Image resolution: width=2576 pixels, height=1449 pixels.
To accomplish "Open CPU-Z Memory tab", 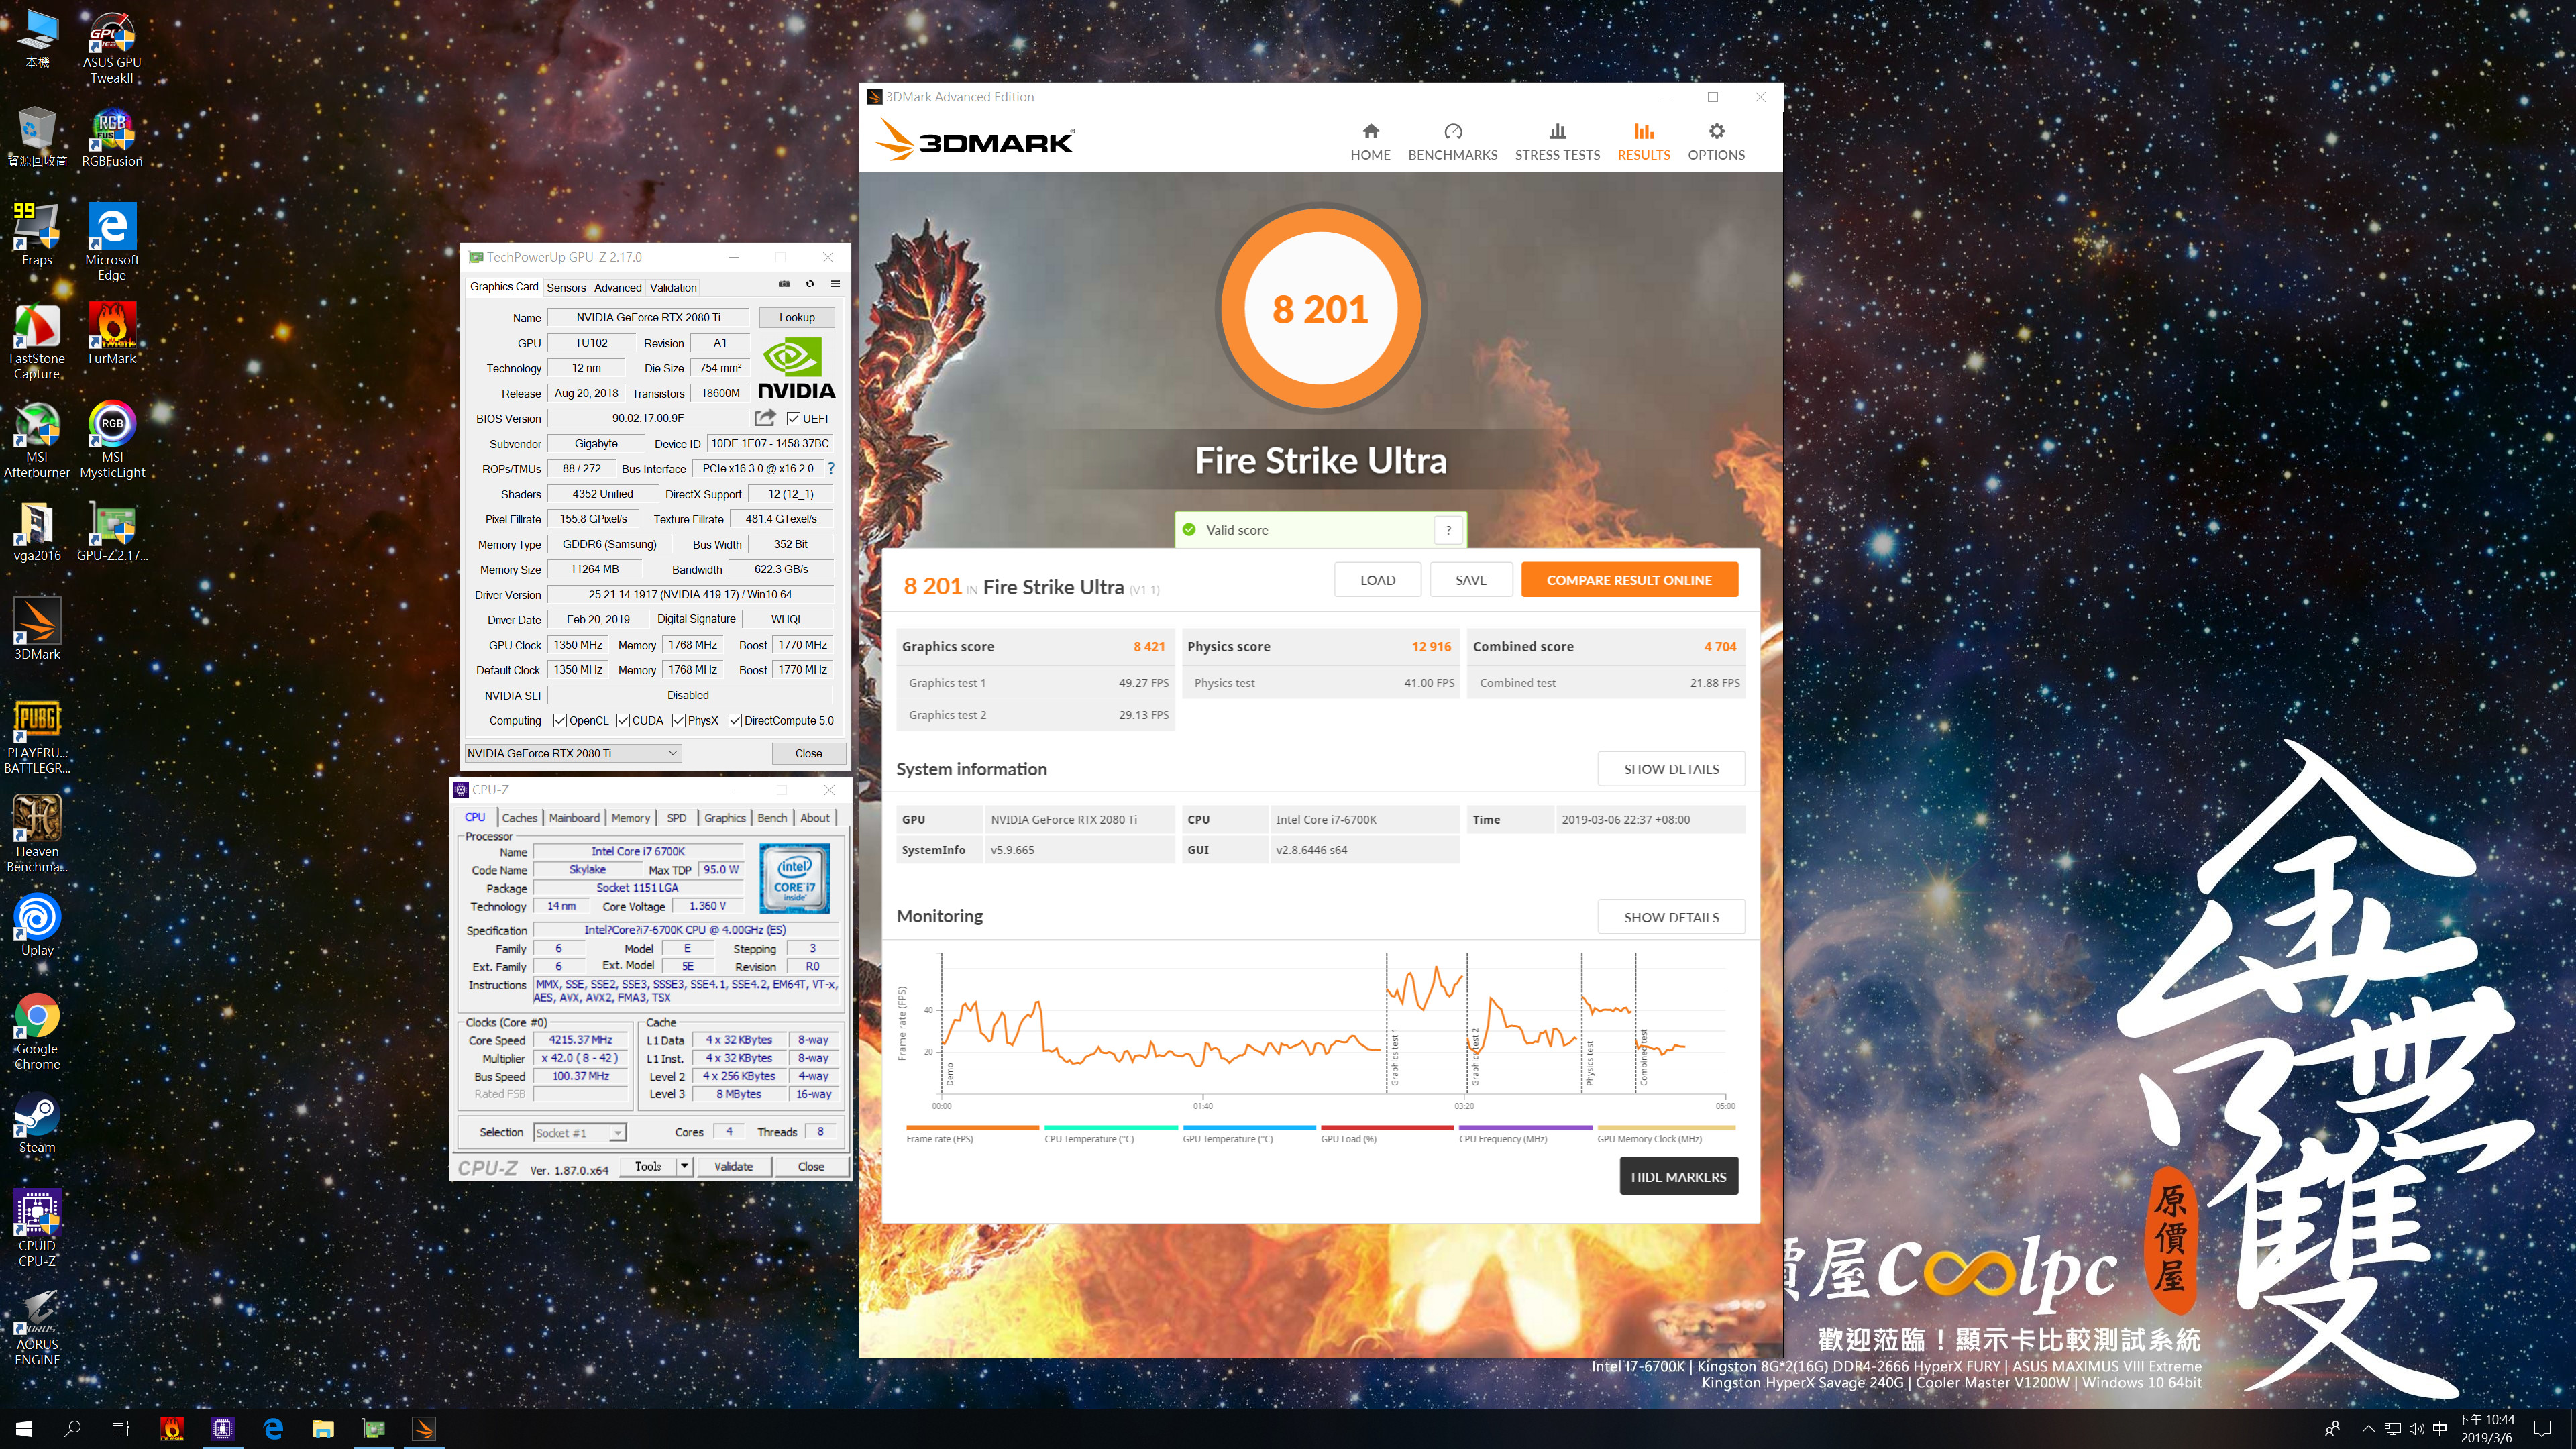I will (x=630, y=818).
